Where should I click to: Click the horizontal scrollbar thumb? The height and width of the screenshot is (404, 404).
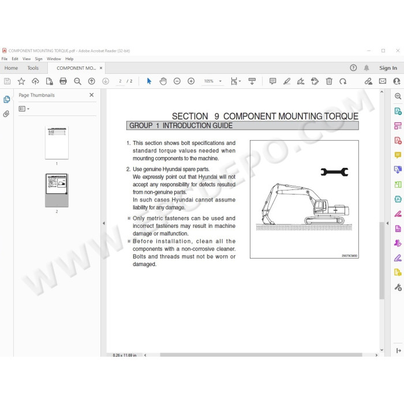[x=261, y=355]
